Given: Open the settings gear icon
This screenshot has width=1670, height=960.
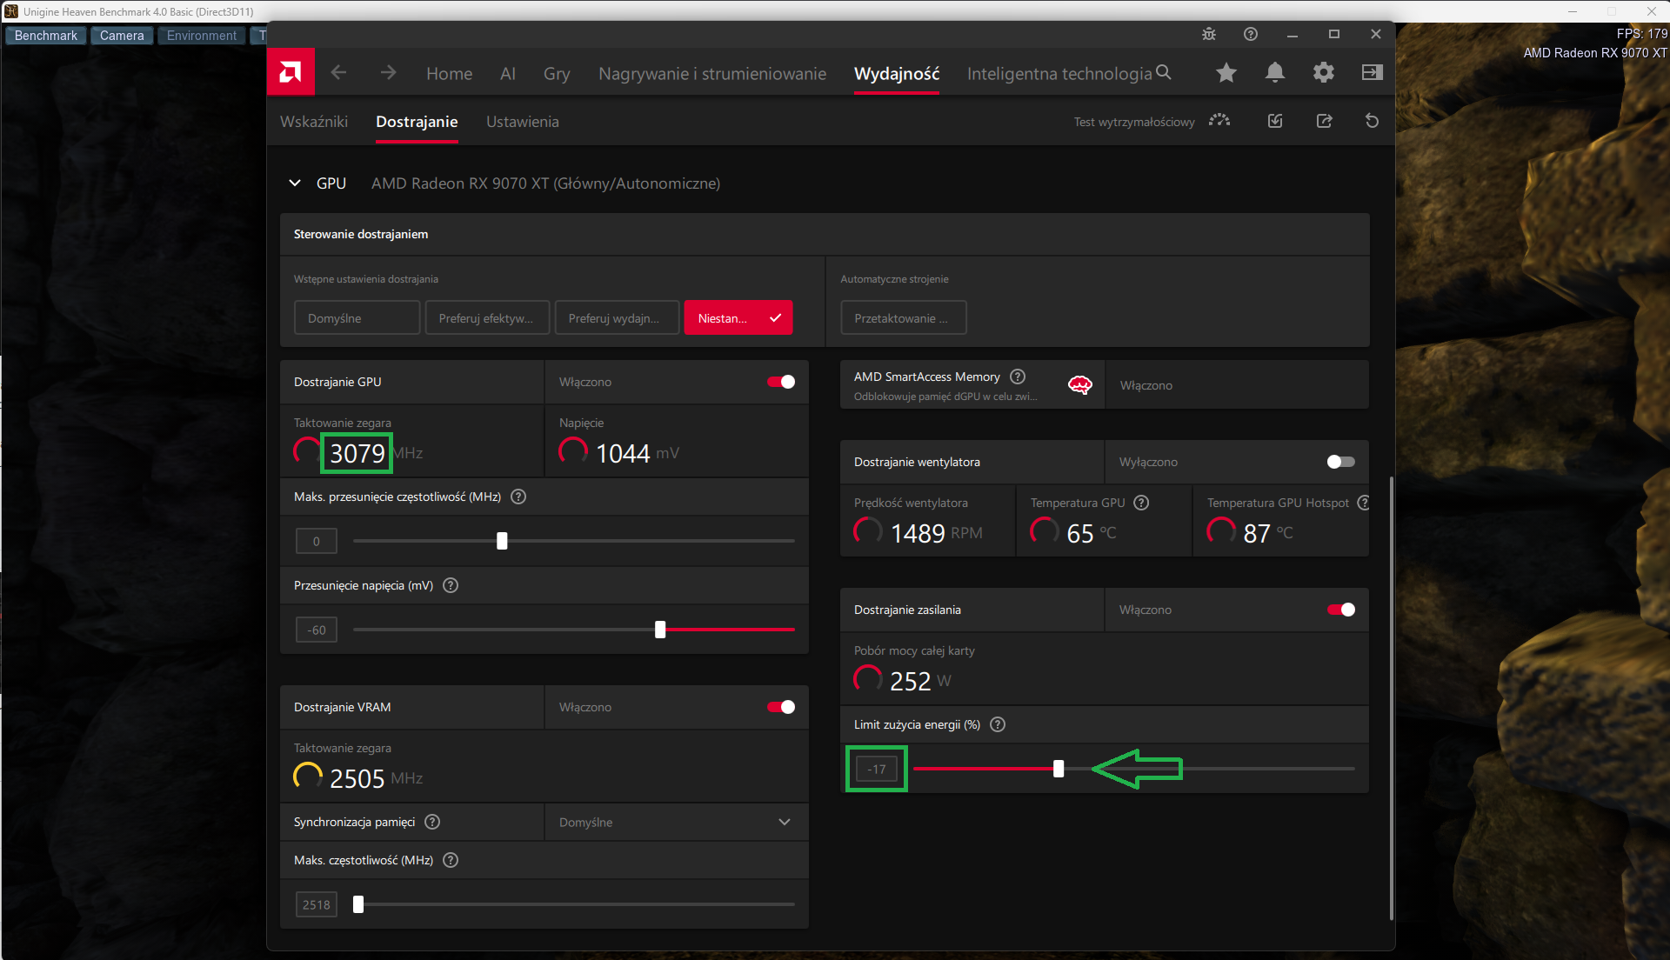Looking at the screenshot, I should [x=1324, y=73].
